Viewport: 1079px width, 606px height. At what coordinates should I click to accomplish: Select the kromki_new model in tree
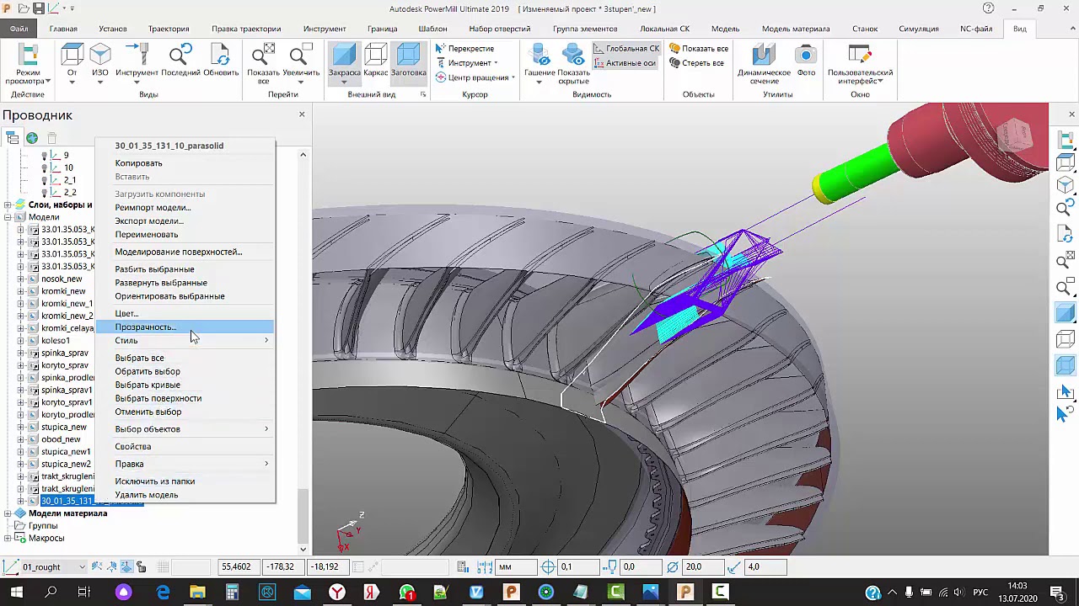click(63, 291)
